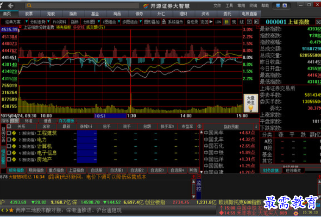Expand the 多图组合 dropdown arrow
The image size is (321, 217).
click(x=141, y=21)
